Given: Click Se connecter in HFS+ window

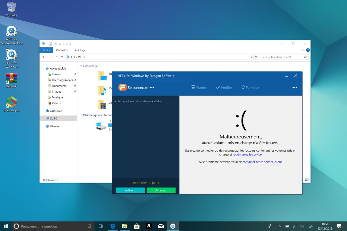Looking at the screenshot, I should pyautogui.click(x=138, y=87).
